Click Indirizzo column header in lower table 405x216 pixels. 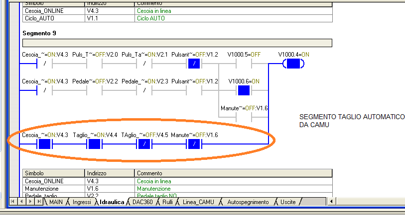coord(110,173)
